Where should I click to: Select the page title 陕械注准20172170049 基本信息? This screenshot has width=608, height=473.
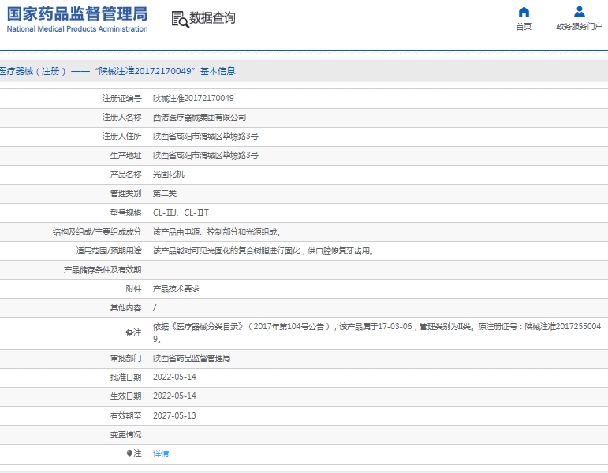pos(165,71)
